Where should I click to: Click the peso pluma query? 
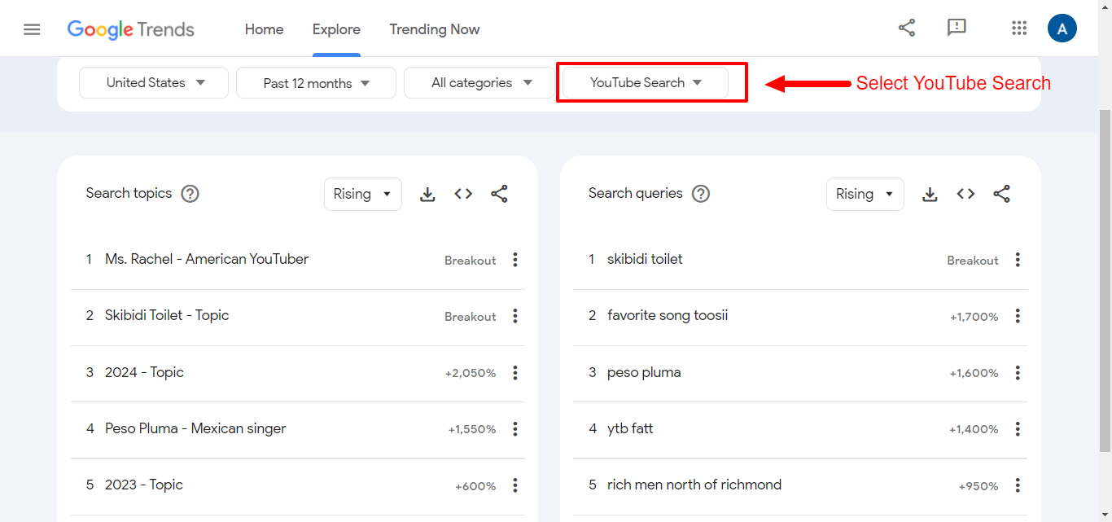(x=644, y=372)
